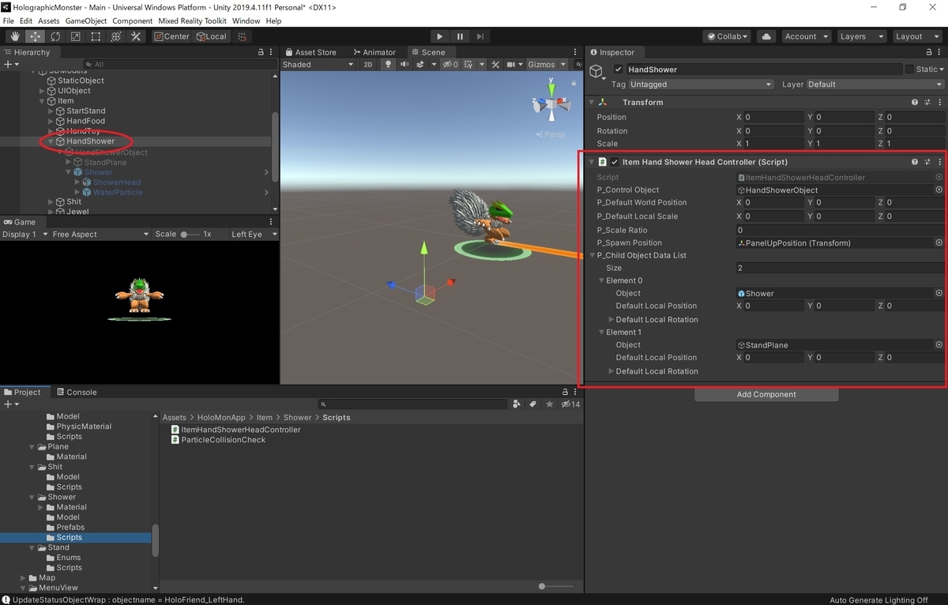
Task: Open the Tag Untagged dropdown
Action: [x=701, y=85]
